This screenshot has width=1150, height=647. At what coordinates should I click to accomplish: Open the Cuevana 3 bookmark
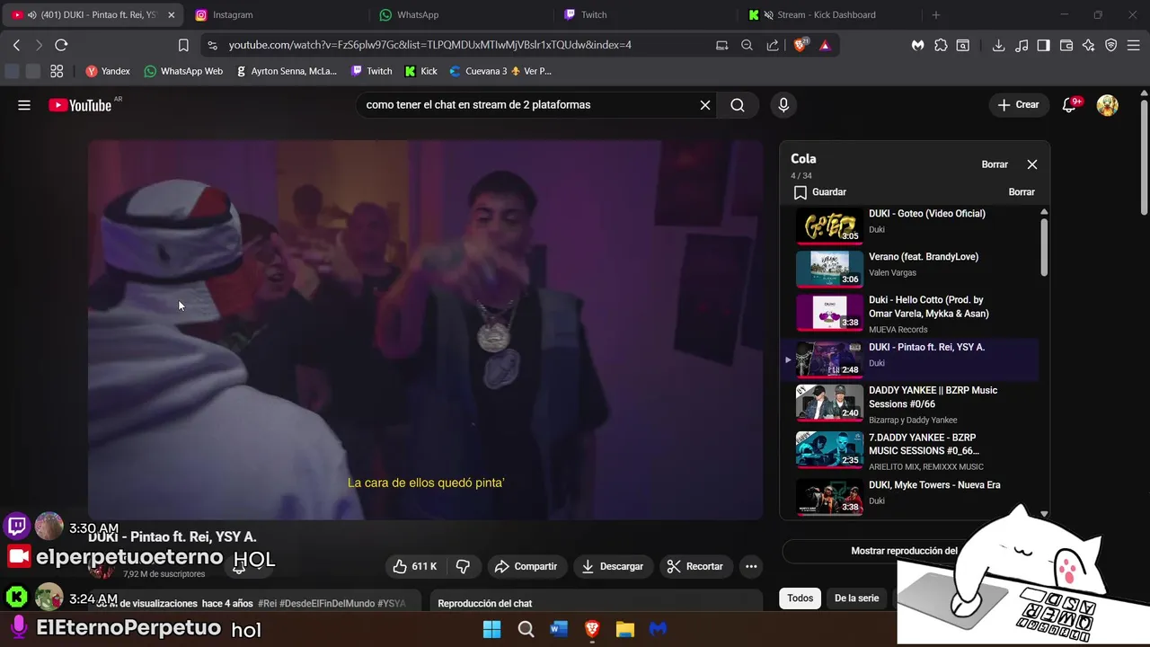500,71
